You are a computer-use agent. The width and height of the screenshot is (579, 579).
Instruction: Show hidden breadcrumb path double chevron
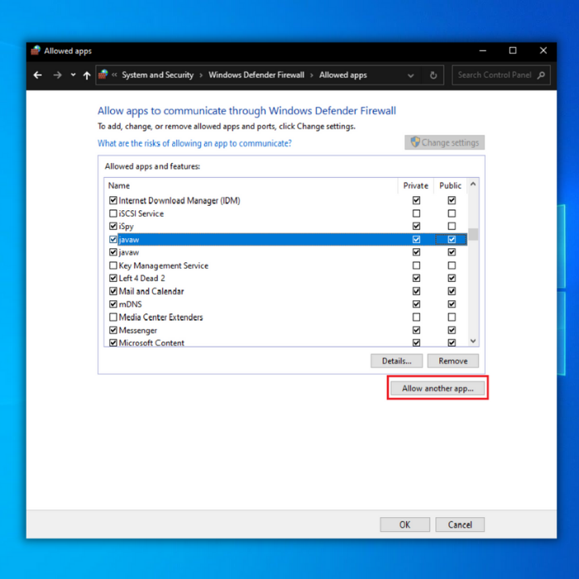[114, 75]
